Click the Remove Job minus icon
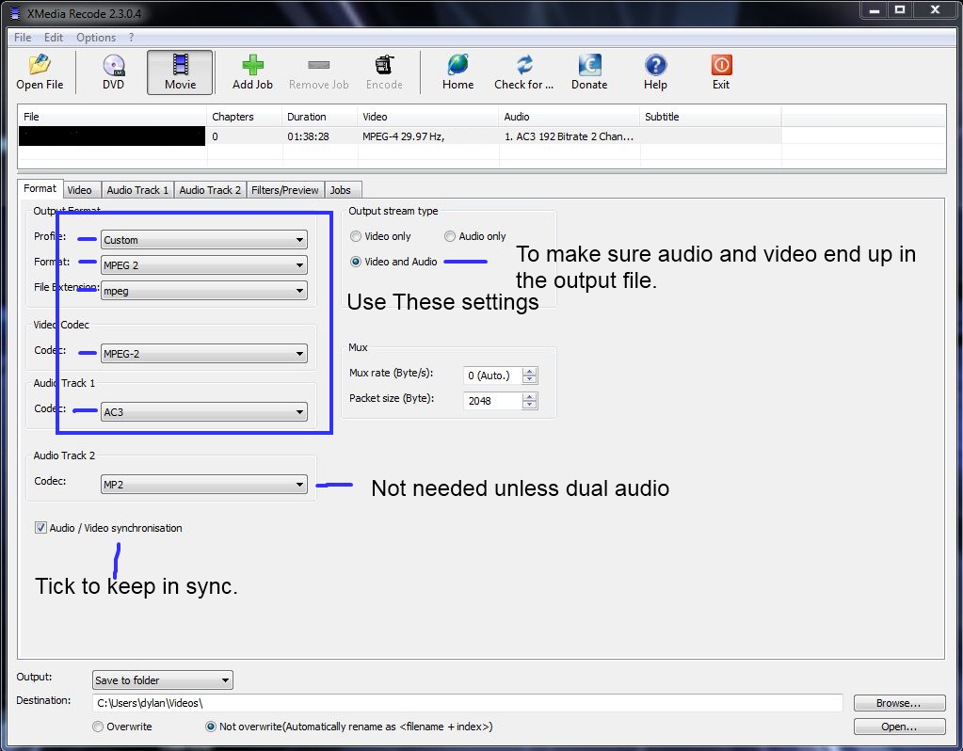The image size is (963, 751). (x=319, y=65)
